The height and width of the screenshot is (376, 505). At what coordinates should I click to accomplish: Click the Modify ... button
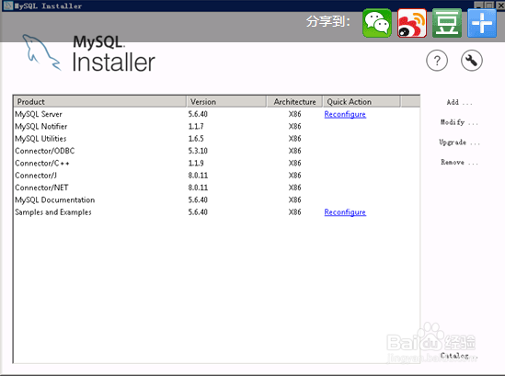(x=459, y=122)
